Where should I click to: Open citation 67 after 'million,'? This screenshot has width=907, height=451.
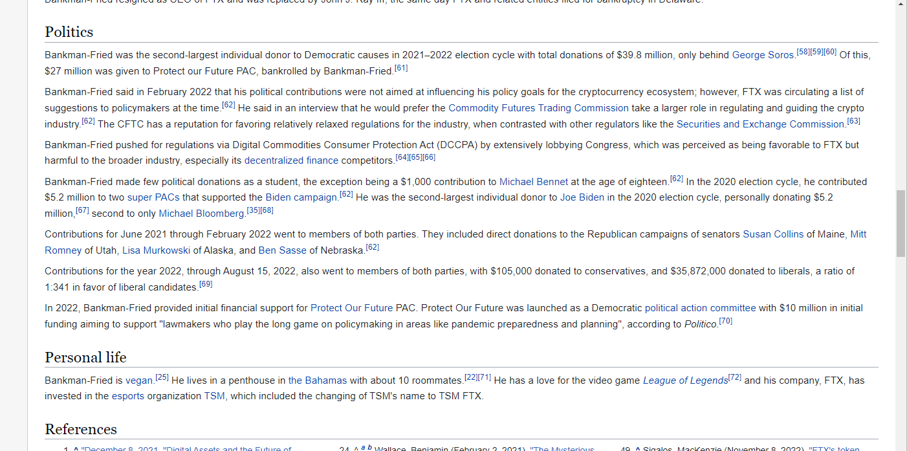82,210
